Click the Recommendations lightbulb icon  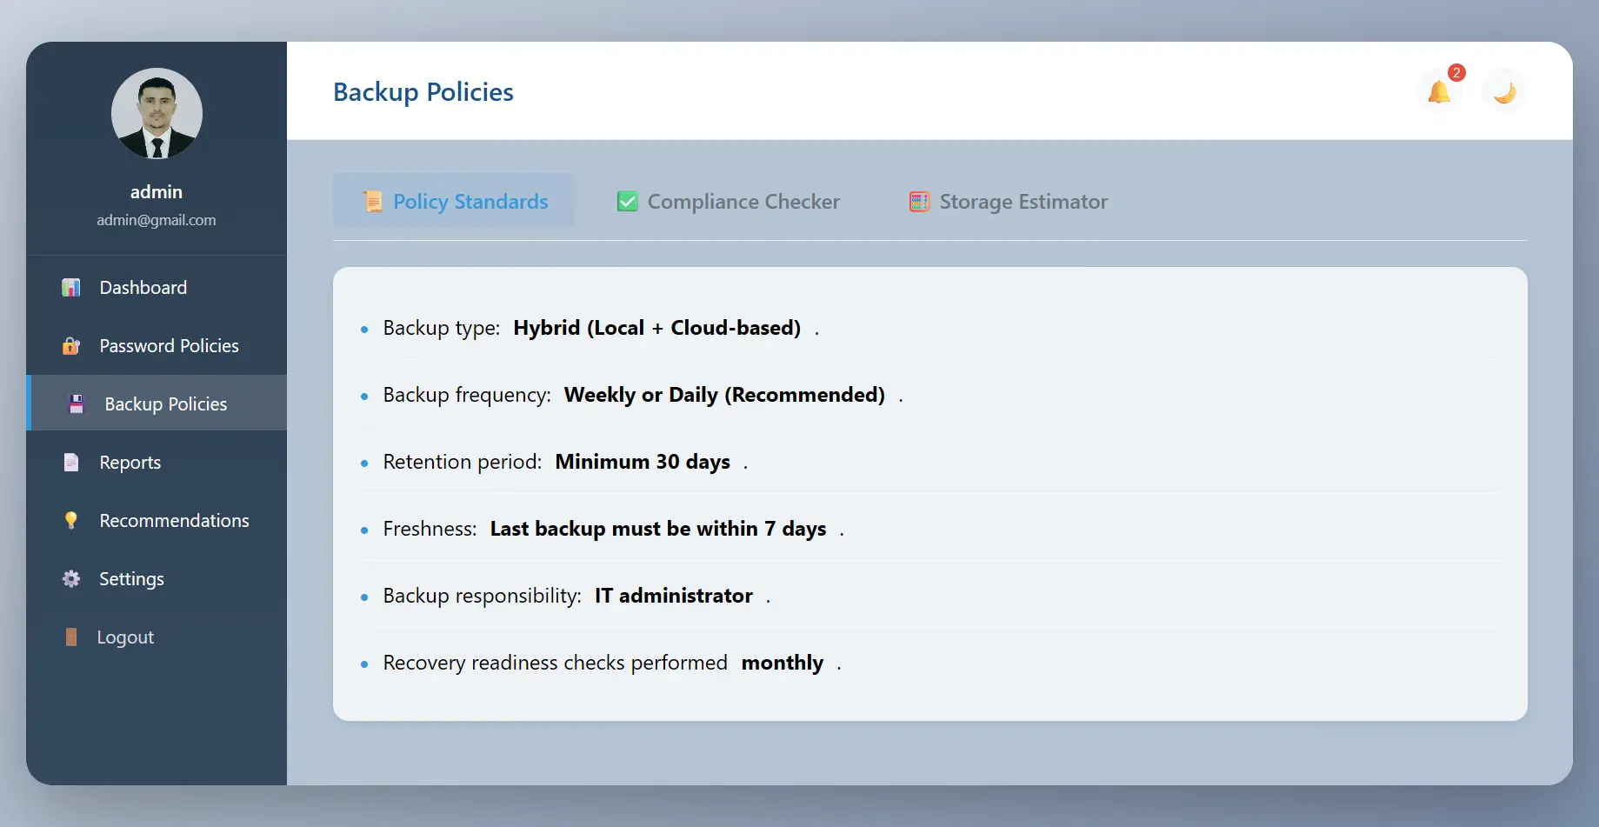71,521
